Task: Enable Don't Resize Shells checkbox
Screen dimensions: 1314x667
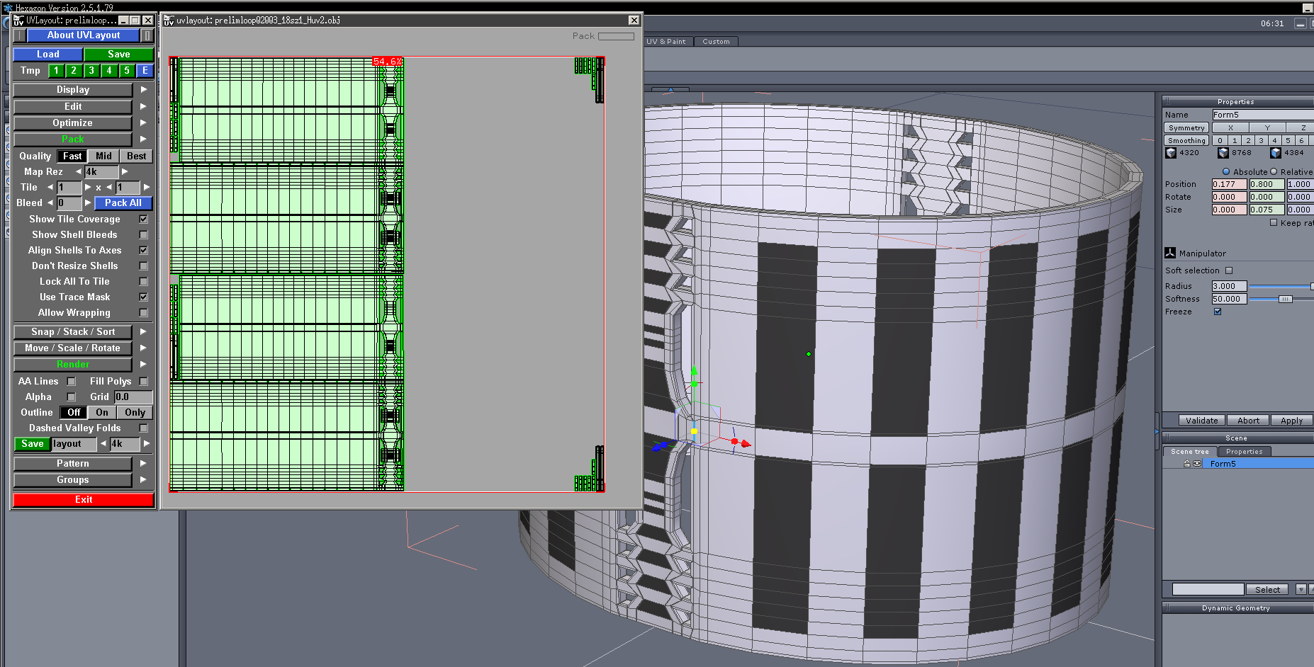Action: tap(143, 266)
